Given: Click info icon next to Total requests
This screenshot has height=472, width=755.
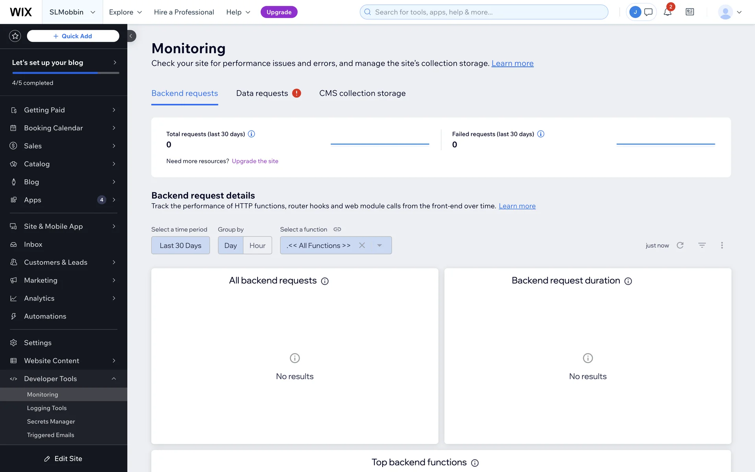Looking at the screenshot, I should (x=252, y=134).
